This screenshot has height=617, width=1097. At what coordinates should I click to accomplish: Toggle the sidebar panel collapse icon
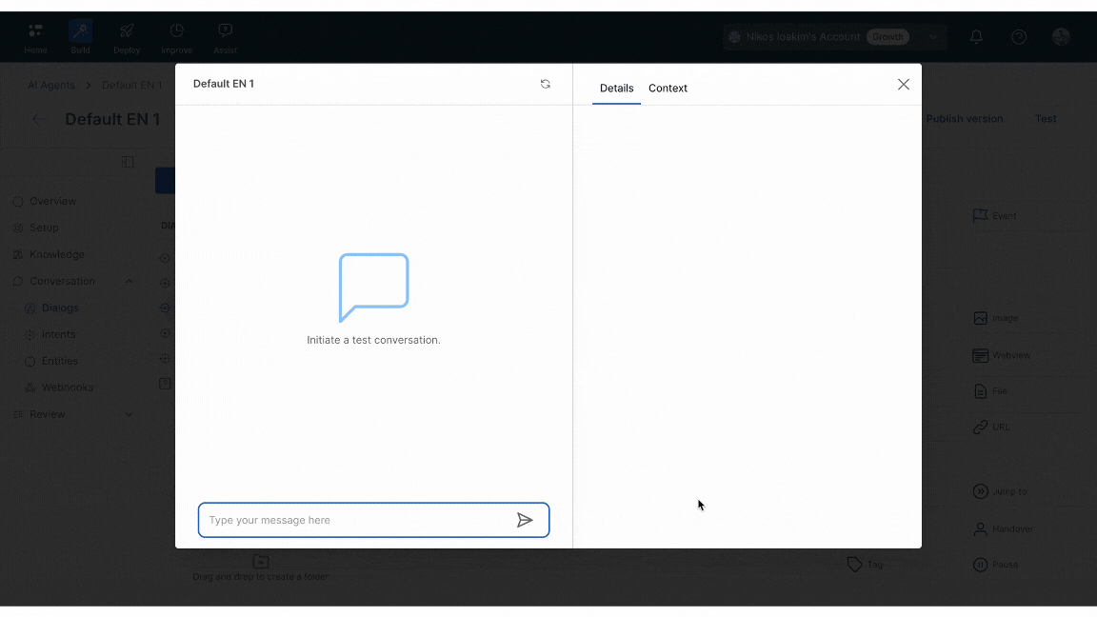coord(128,162)
